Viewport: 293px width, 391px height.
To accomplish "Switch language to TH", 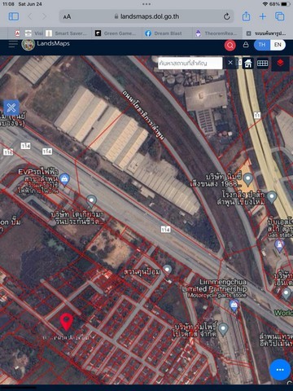I will tap(262, 45).
